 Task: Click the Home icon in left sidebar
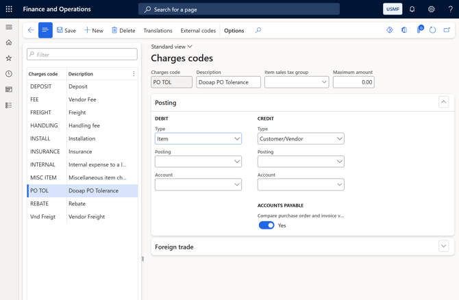9,42
